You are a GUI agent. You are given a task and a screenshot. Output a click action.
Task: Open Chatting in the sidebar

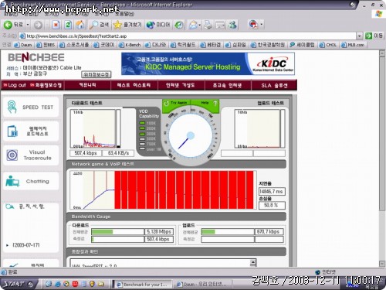(x=31, y=182)
